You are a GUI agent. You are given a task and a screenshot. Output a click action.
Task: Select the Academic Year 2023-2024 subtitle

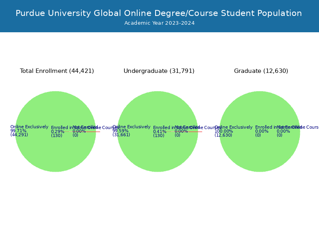tap(159, 23)
